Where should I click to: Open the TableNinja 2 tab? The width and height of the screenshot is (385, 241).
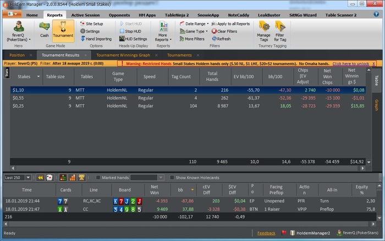tap(177, 15)
